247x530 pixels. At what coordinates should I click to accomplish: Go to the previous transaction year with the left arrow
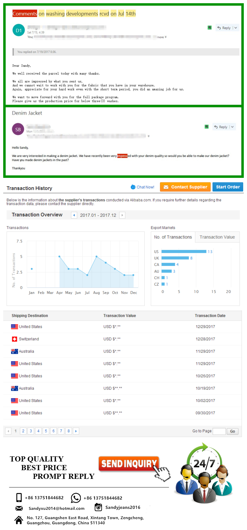pyautogui.click(x=74, y=215)
